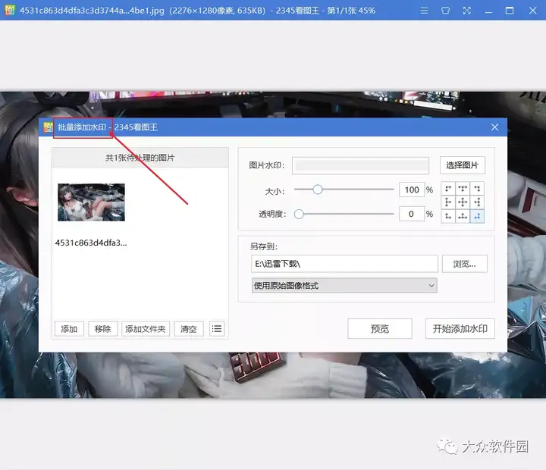Click the 移除 button
Viewport: 546px width, 470px height.
pos(103,329)
